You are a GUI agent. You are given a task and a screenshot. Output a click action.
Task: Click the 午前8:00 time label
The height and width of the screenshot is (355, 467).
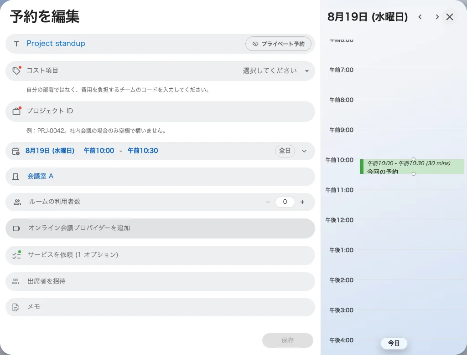[x=341, y=100]
